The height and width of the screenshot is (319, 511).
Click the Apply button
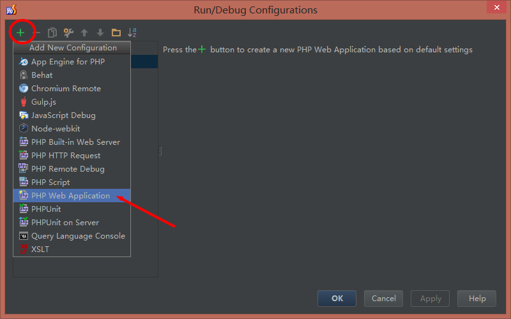coord(430,299)
